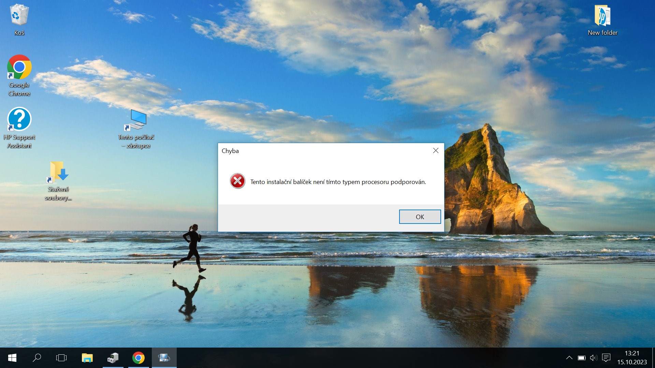Viewport: 655px width, 368px height.
Task: Select the Google Chrome desktop shortcut
Action: click(19, 67)
